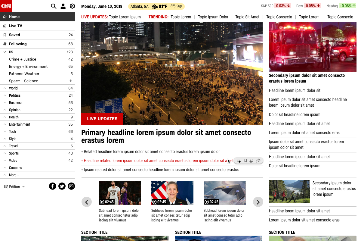The width and height of the screenshot is (361, 241).
Task: Click the Nasdaq +0.08% indicator
Action: (341, 6)
